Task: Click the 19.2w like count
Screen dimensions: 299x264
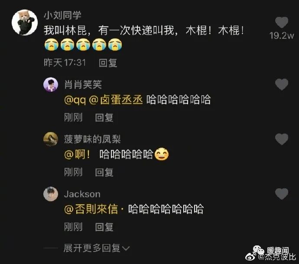Action: [282, 35]
